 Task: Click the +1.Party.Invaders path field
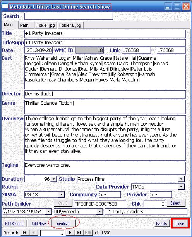(x=146, y=212)
